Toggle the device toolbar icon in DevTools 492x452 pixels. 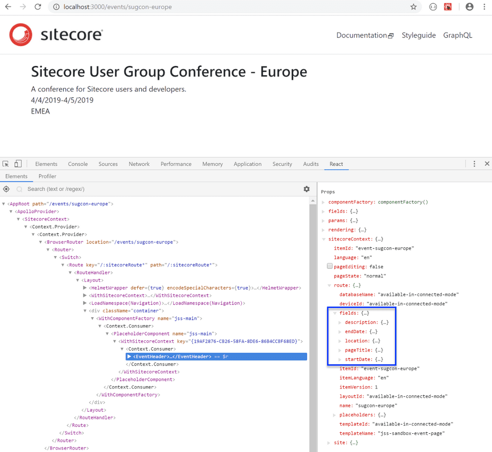point(18,164)
